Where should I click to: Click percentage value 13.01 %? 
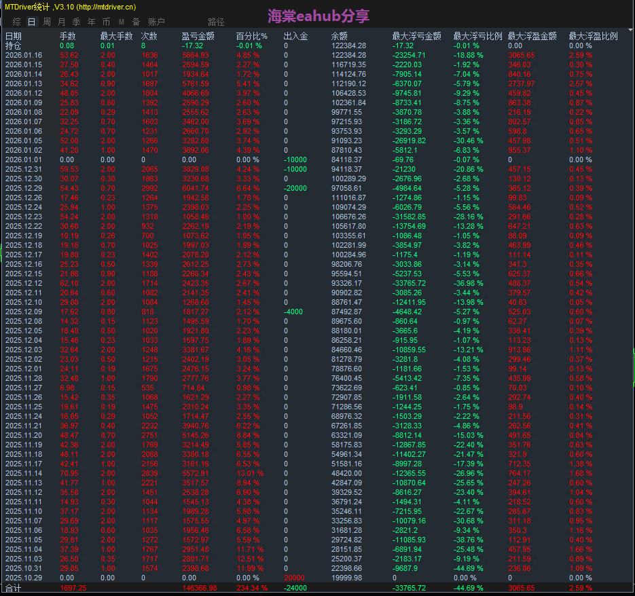(x=250, y=473)
